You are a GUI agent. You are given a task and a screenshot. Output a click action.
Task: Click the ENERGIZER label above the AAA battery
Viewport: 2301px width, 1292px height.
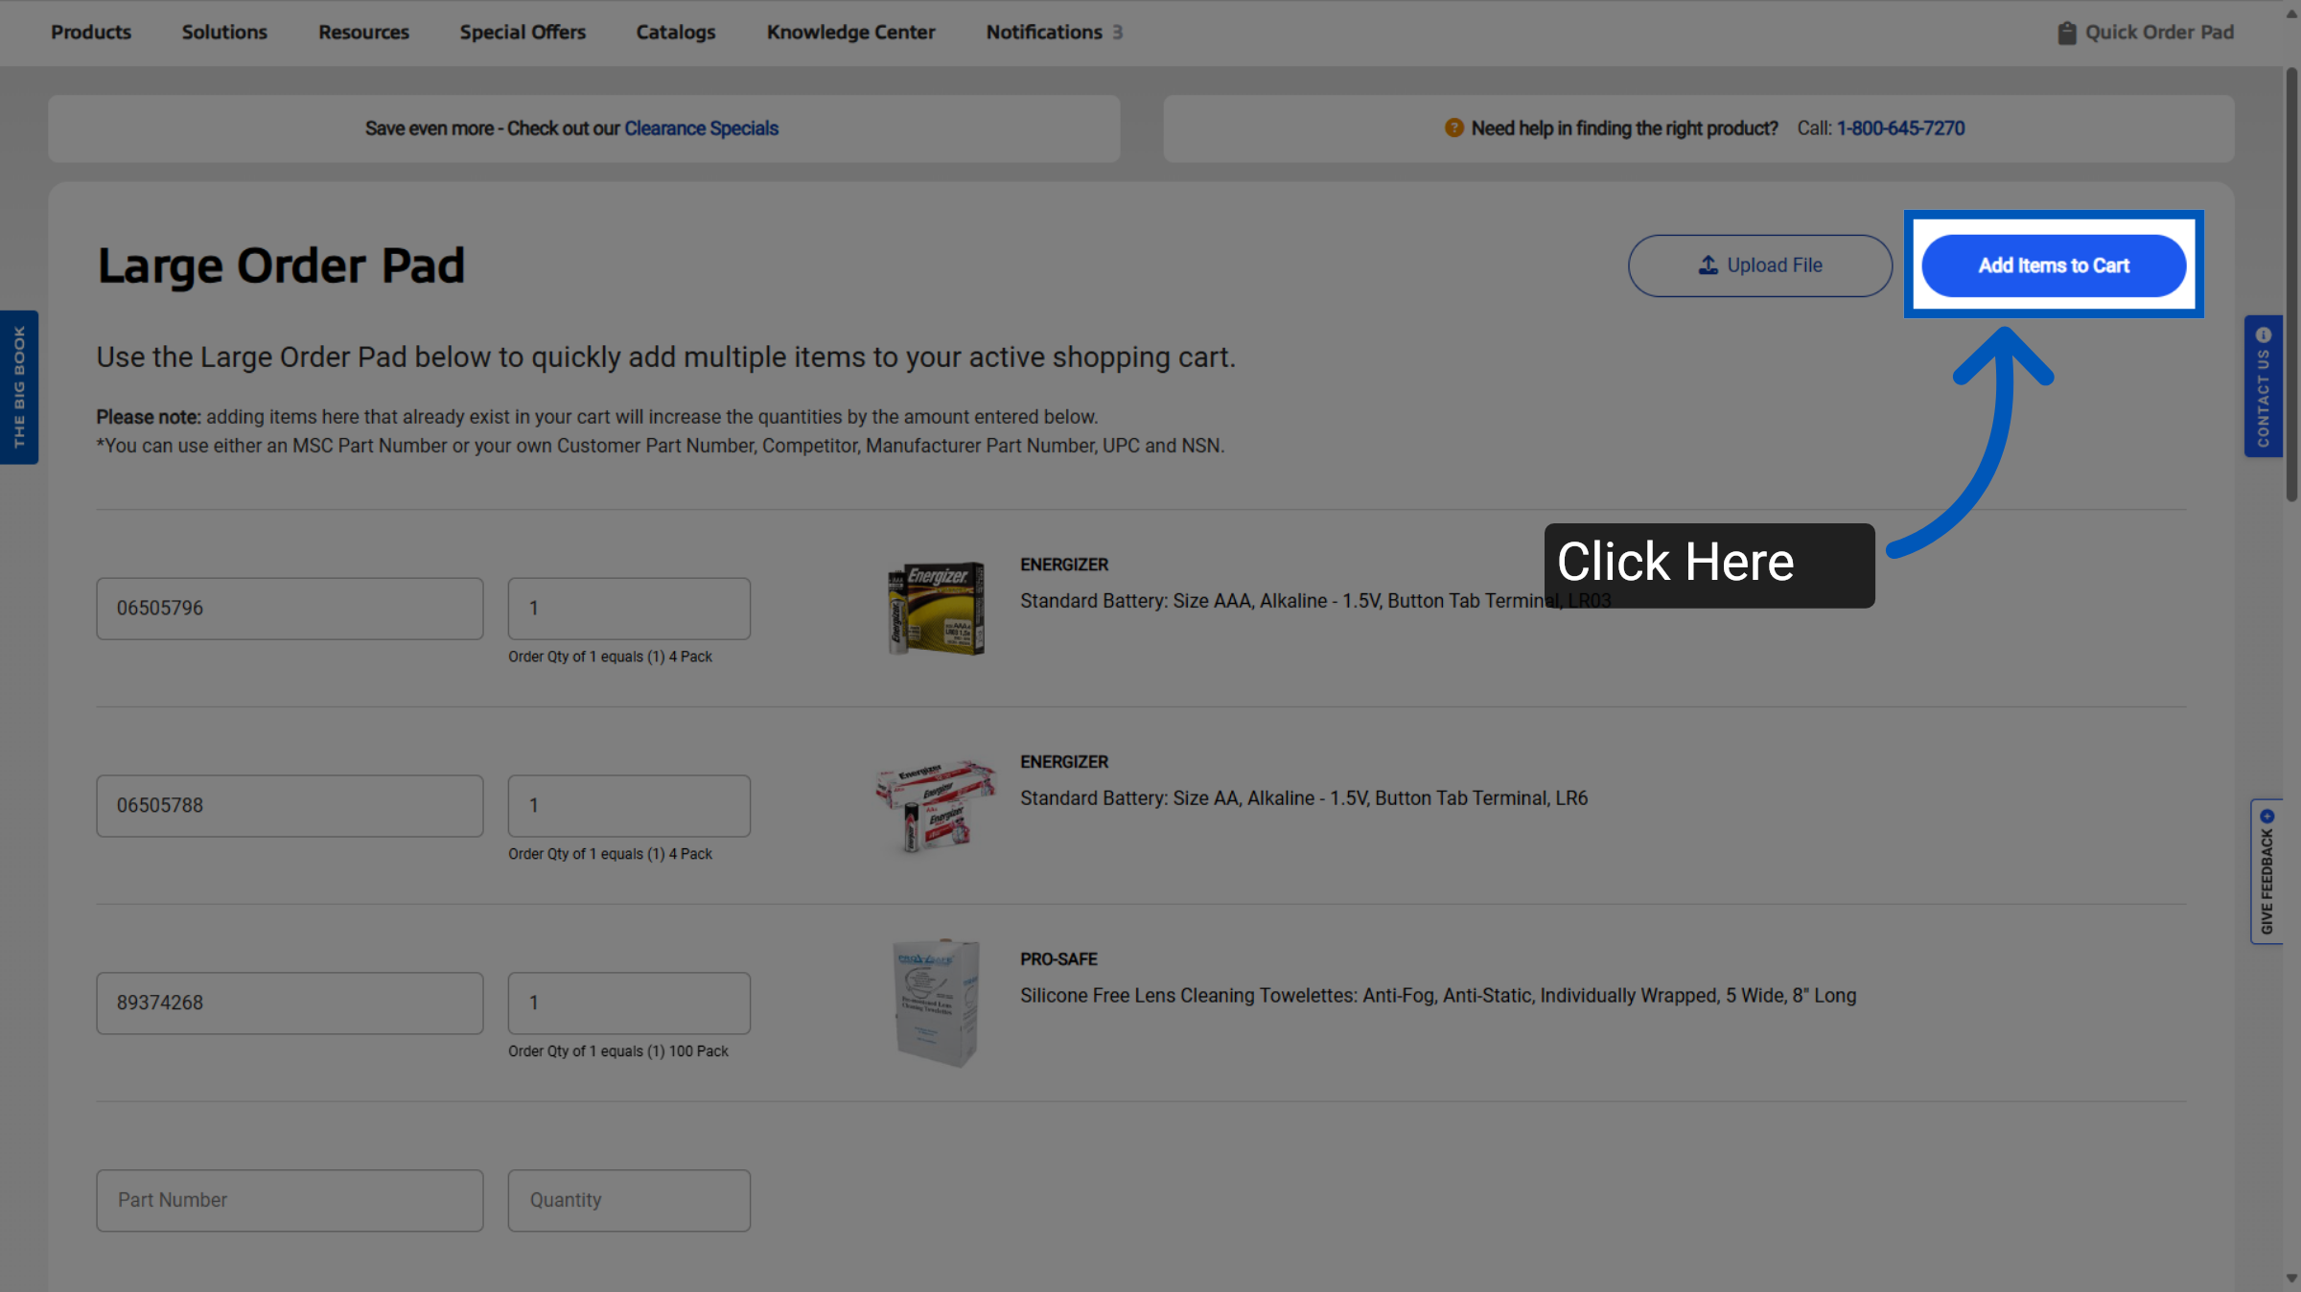tap(1064, 565)
